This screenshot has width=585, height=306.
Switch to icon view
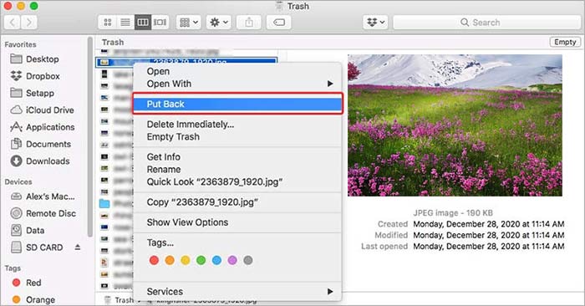click(108, 23)
